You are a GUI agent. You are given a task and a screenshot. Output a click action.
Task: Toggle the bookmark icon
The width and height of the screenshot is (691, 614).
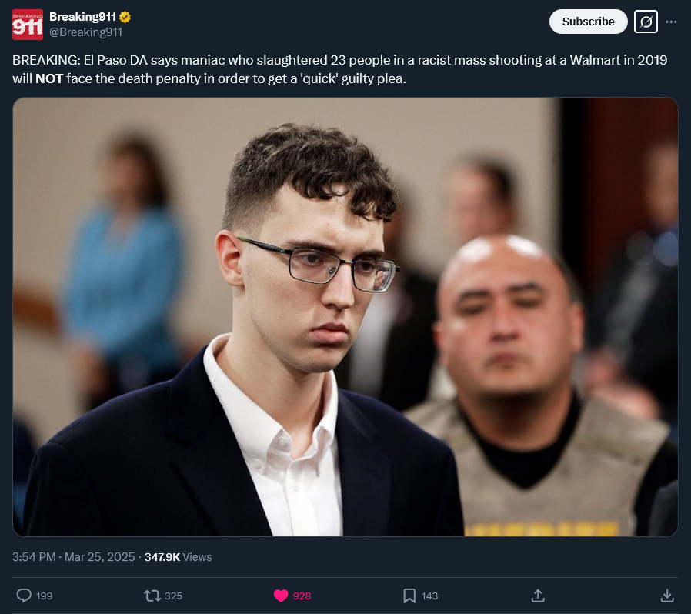(x=409, y=596)
